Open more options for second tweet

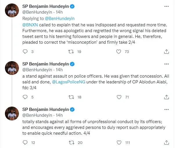tap(166, 64)
